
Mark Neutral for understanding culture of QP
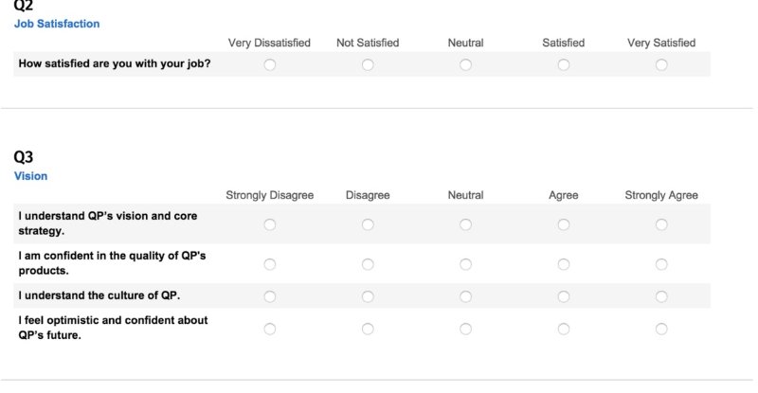pyautogui.click(x=465, y=296)
